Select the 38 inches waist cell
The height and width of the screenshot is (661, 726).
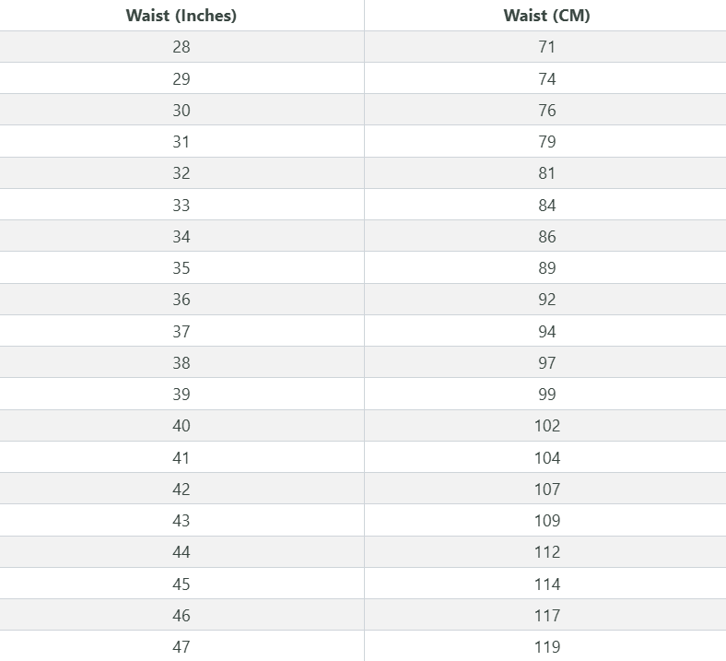[x=181, y=363]
